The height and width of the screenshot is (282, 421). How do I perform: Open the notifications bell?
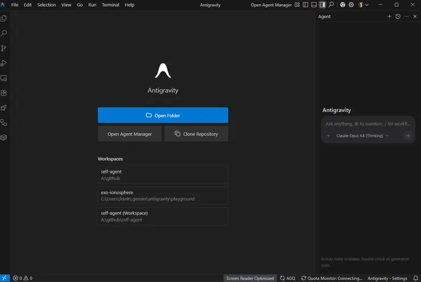point(416,278)
